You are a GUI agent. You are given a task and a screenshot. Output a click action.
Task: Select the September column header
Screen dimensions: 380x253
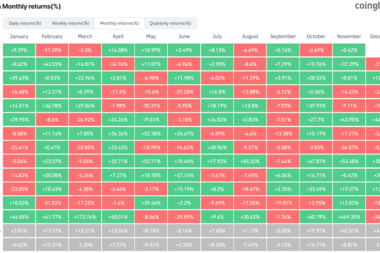pos(283,36)
